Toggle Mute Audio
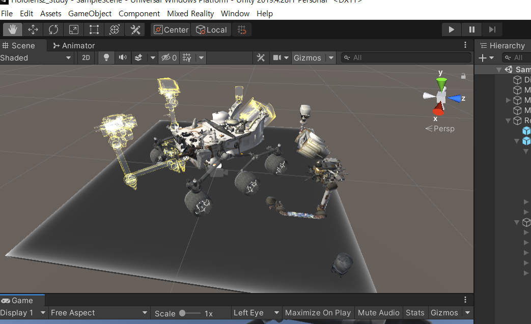This screenshot has width=531, height=324. [379, 313]
